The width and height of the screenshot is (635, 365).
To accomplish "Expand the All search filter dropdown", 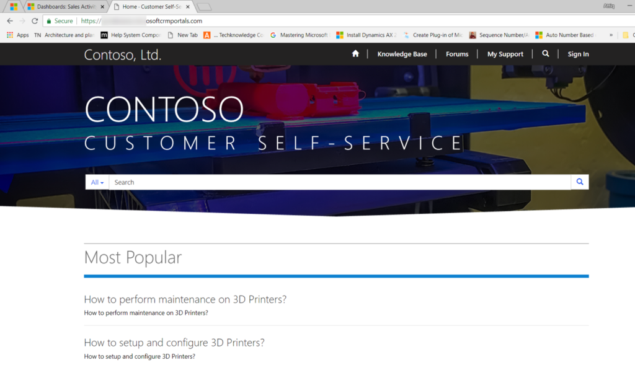I will tap(97, 182).
